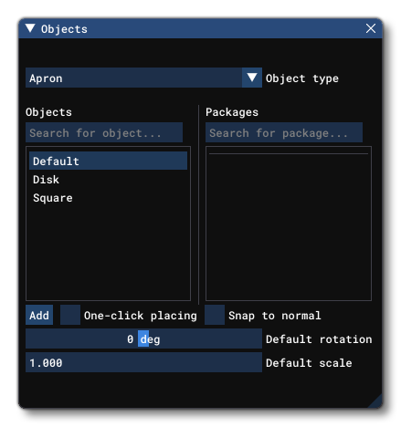Click the Search for package field
This screenshot has height=427, width=401.
[x=284, y=132]
